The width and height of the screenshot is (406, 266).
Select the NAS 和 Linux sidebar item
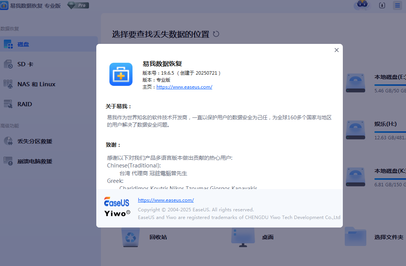point(36,84)
